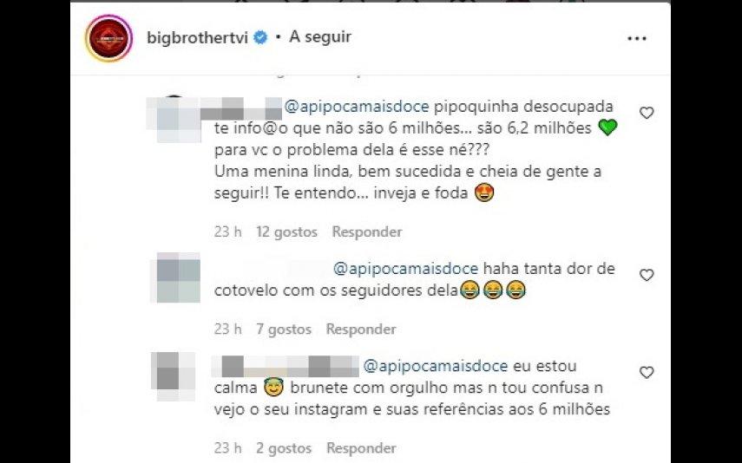Open the three-dots more options menu
This screenshot has width=742, height=463.
click(x=637, y=39)
